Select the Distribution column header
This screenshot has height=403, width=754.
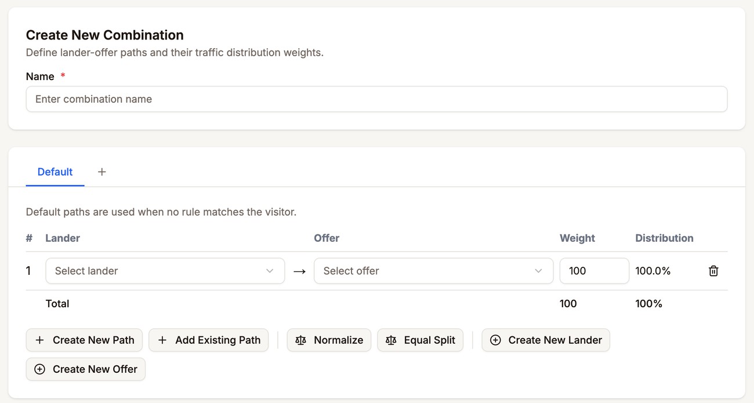(664, 238)
